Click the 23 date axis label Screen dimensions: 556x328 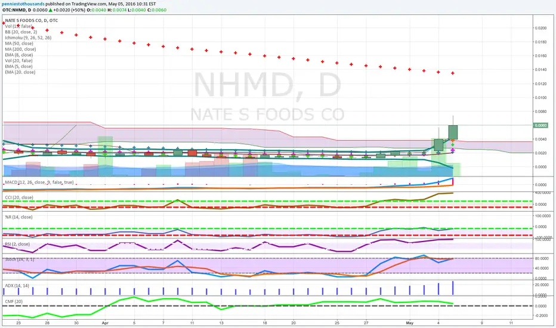pos(18,323)
